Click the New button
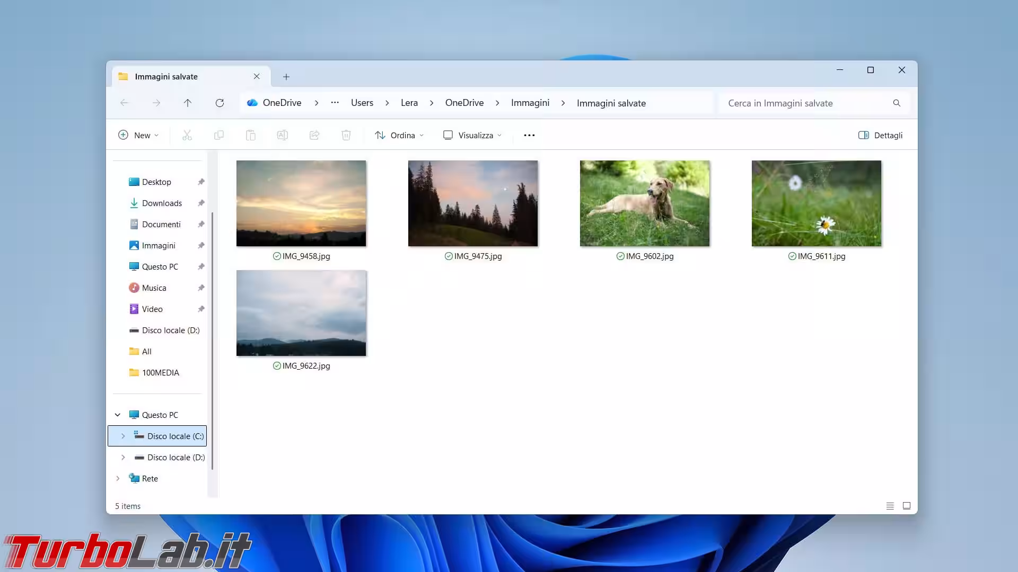Image resolution: width=1018 pixels, height=572 pixels. click(x=138, y=135)
